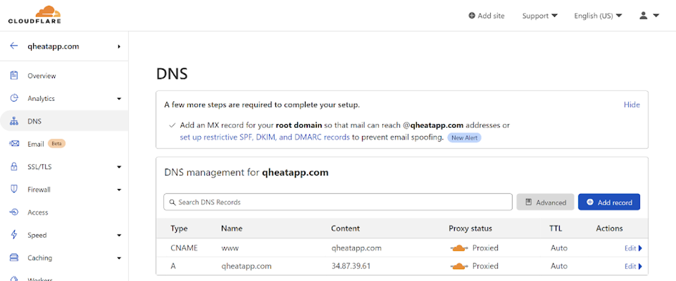The image size is (676, 281).
Task: Click the Speed lightning bolt icon
Action: (x=14, y=235)
